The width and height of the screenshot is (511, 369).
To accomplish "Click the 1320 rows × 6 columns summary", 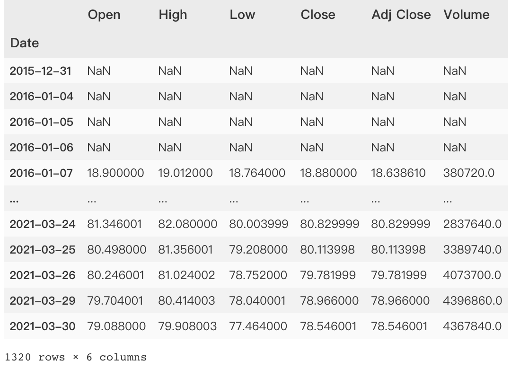I will [76, 357].
